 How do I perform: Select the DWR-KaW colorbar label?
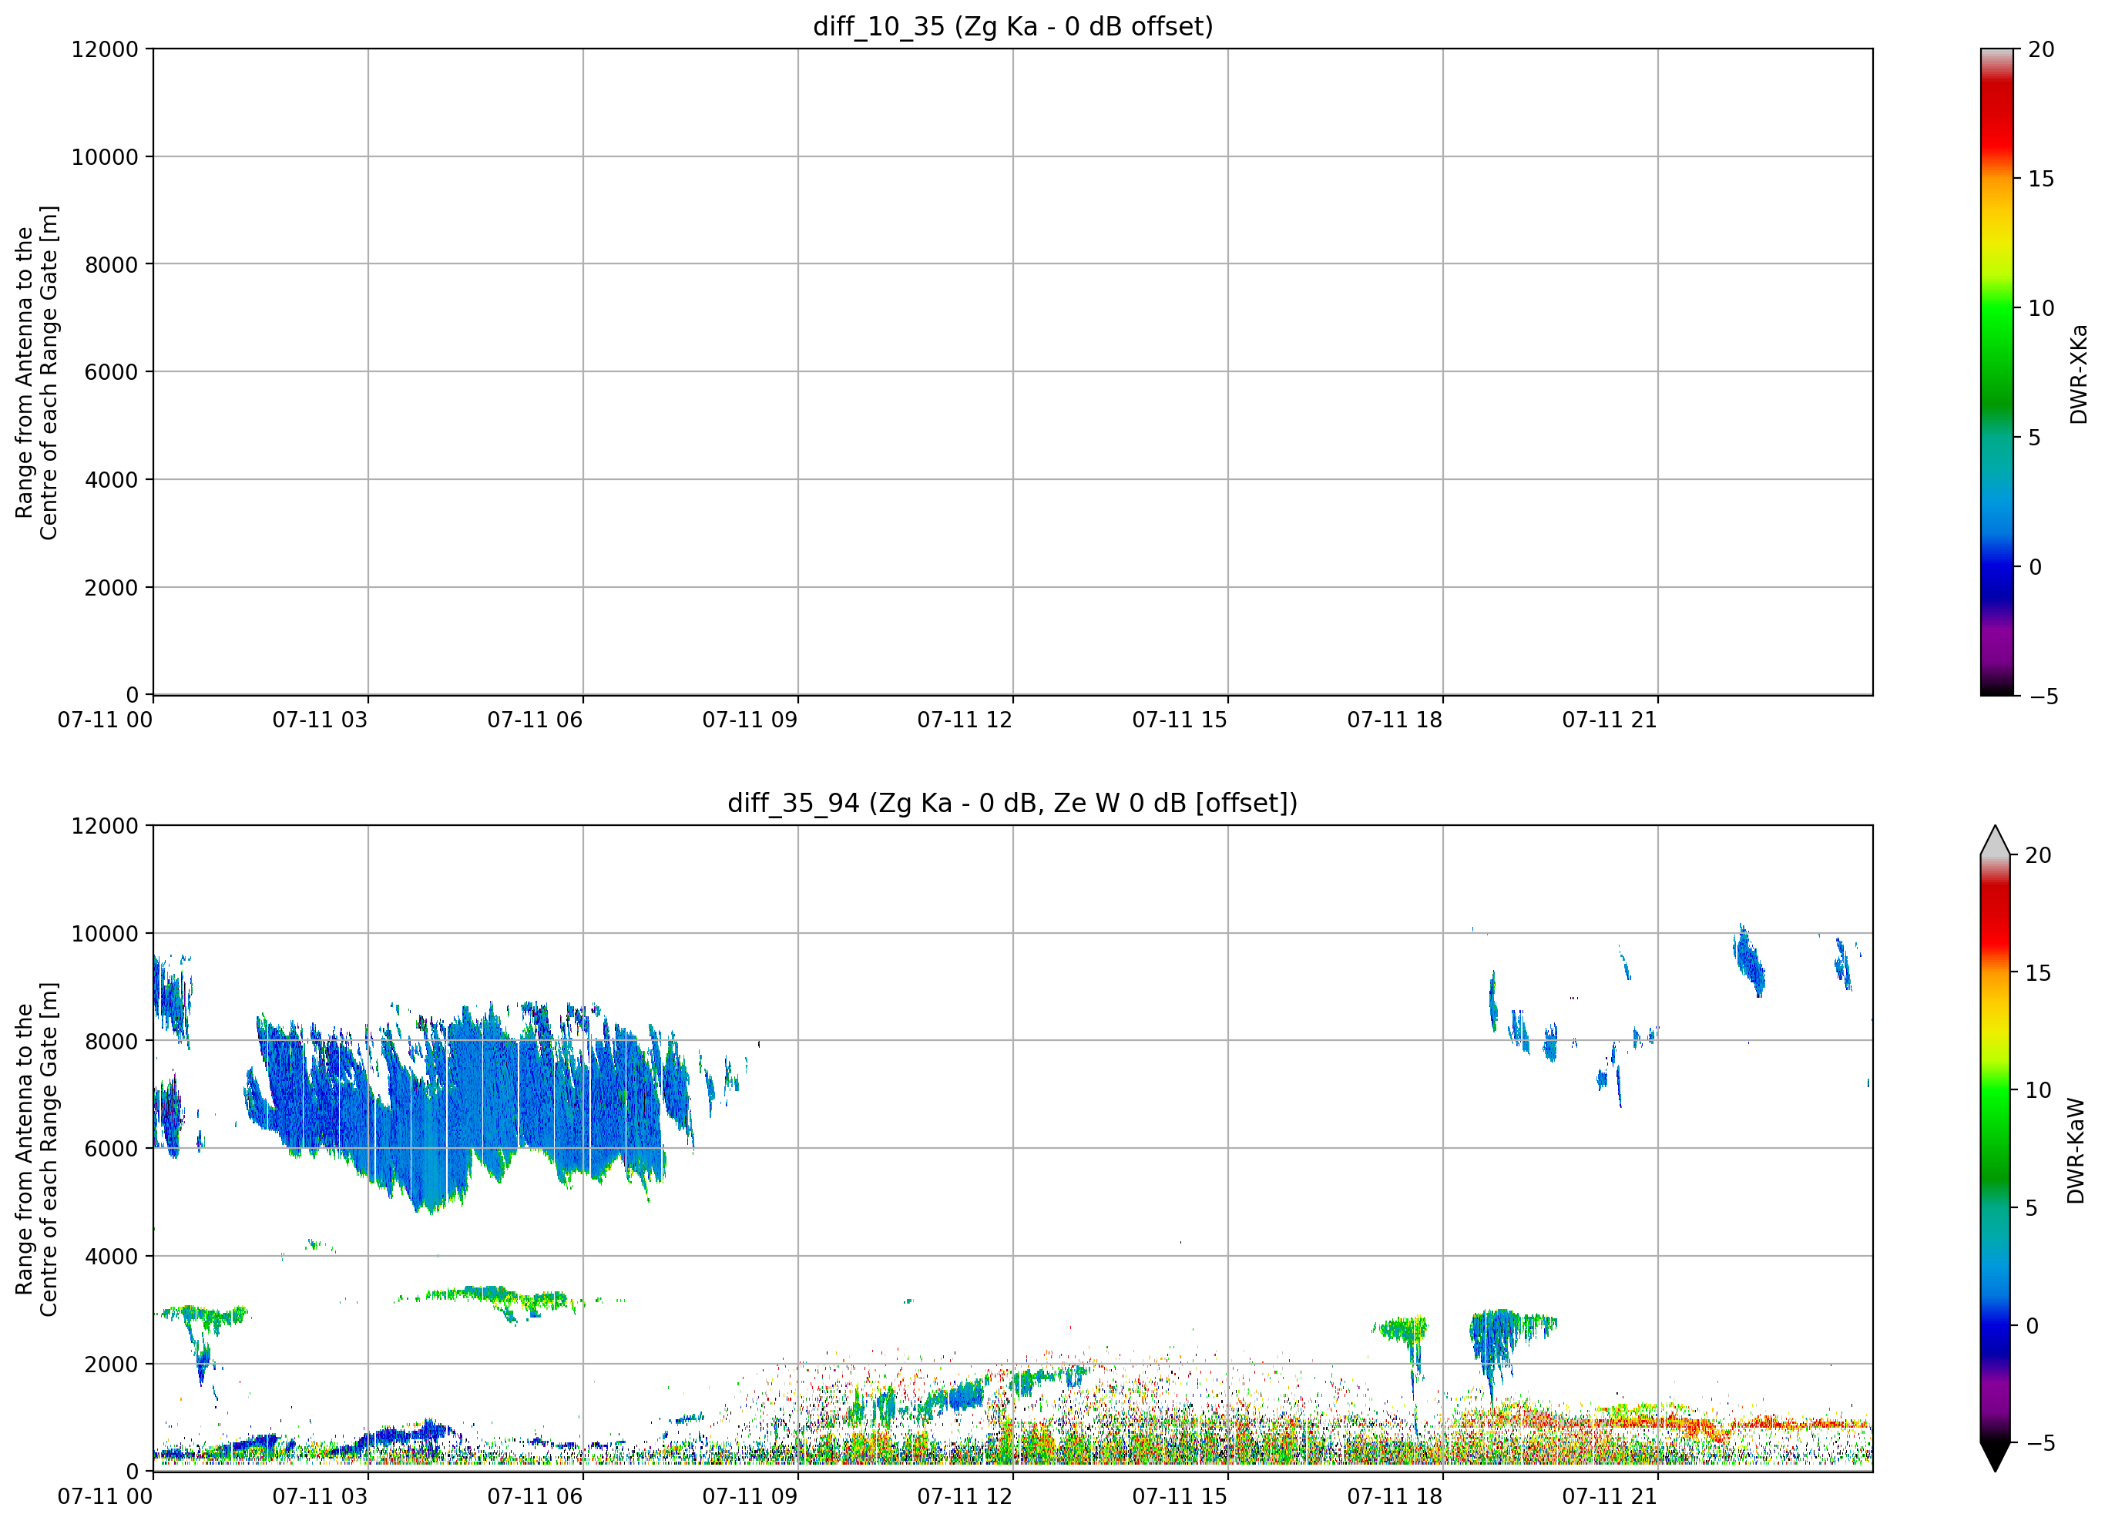(x=2076, y=1151)
